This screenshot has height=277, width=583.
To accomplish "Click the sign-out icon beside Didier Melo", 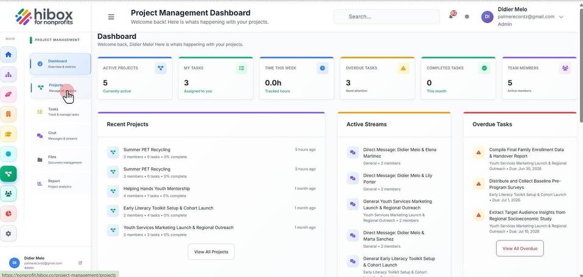I will click(x=80, y=263).
